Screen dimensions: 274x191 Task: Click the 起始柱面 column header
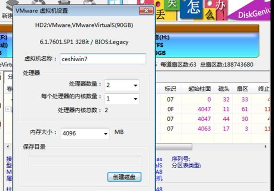199,89
